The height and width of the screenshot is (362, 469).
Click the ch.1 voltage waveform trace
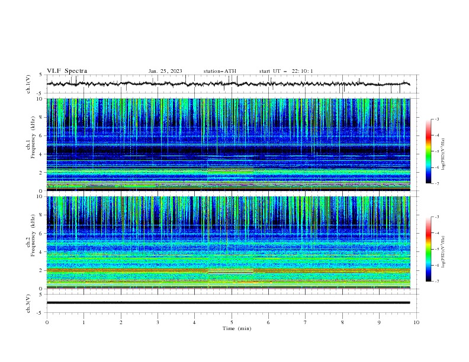228,84
